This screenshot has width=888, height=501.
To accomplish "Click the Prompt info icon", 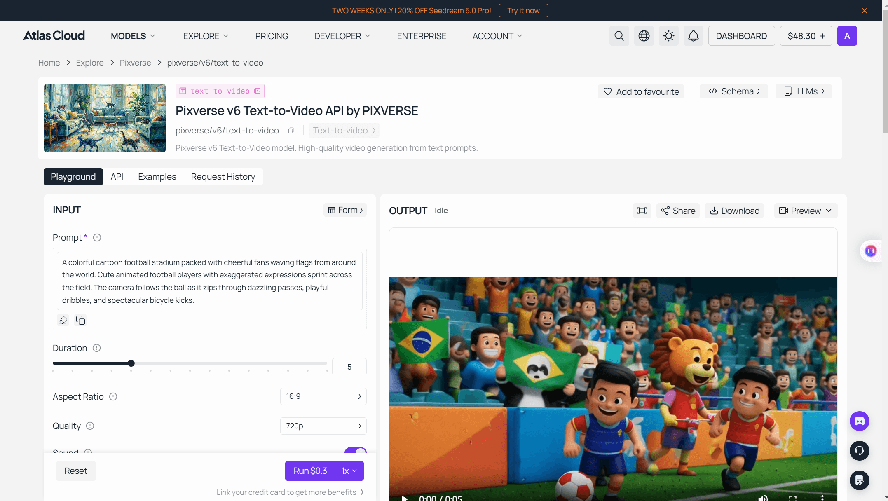I will tap(97, 238).
